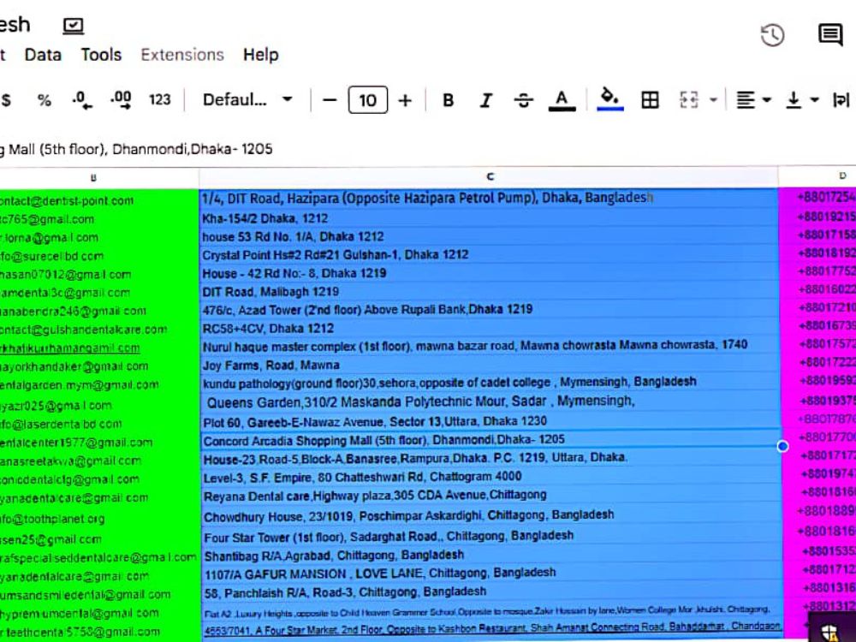Viewport: 856px width, 642px height.
Task: Increase font size with plus button
Action: [405, 100]
